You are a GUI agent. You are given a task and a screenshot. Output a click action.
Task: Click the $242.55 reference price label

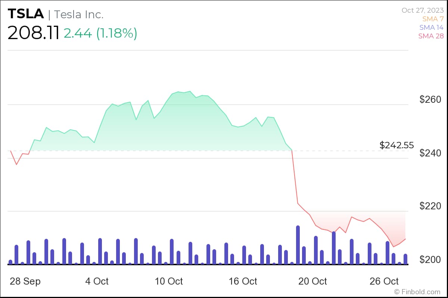tap(396, 145)
